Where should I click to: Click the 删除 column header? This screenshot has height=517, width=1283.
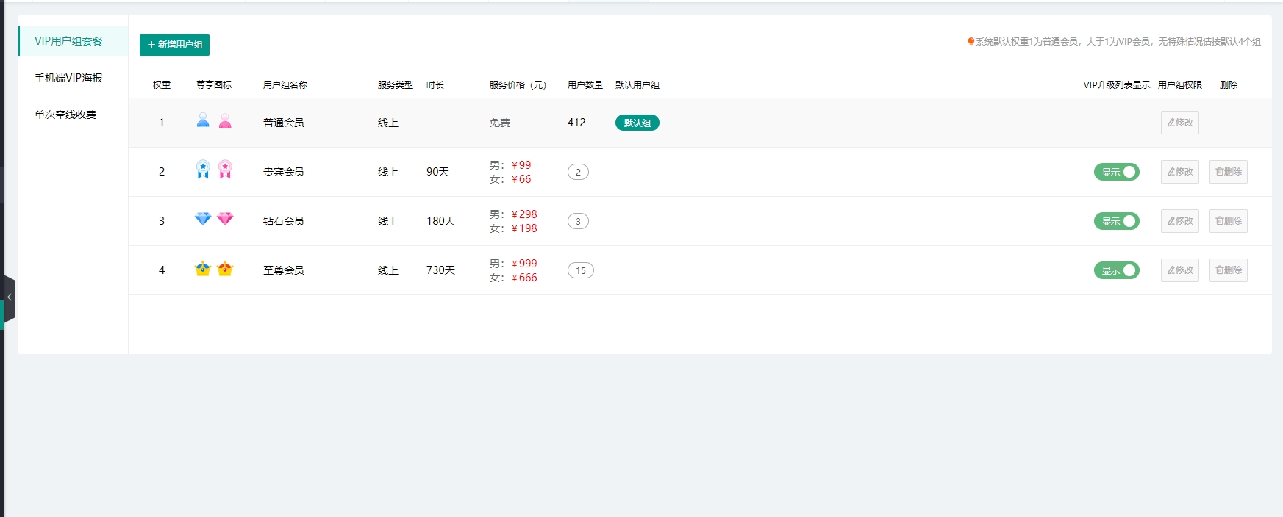coord(1229,85)
